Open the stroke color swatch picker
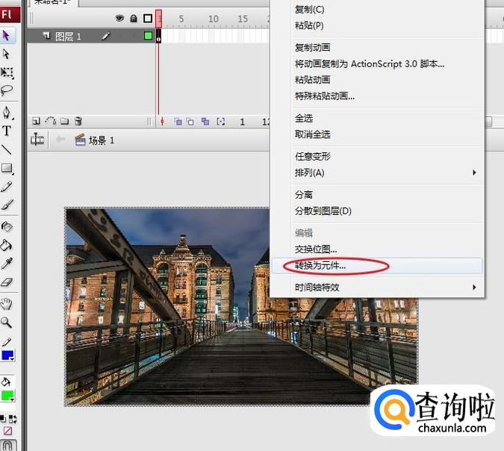This screenshot has height=451, width=504. coord(7,355)
